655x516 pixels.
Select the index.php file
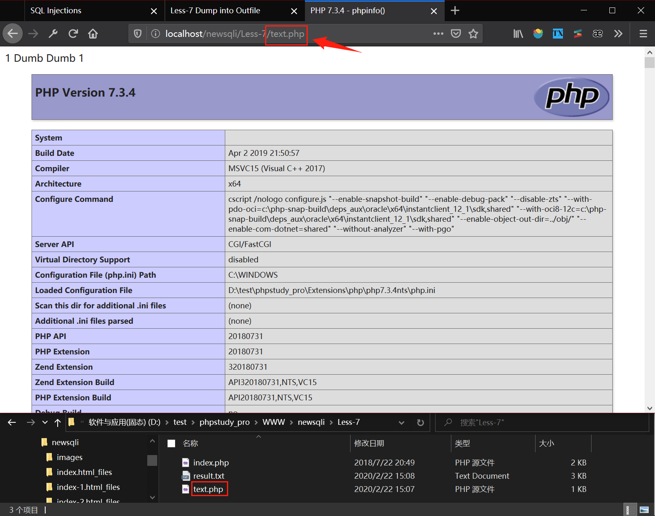[x=211, y=463]
